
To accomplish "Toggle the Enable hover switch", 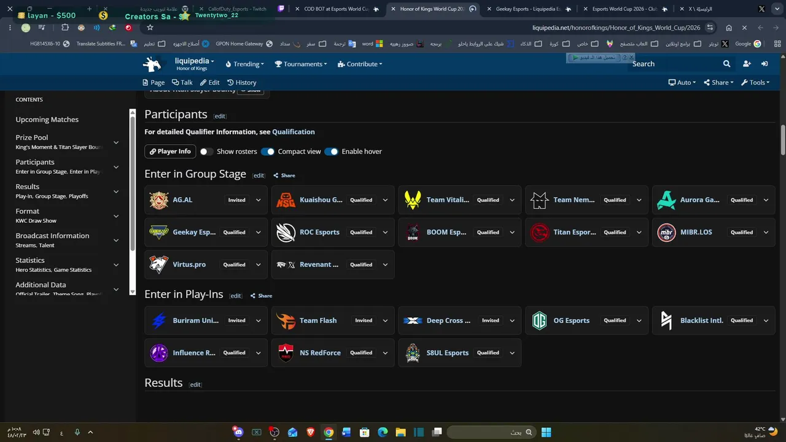I will pyautogui.click(x=332, y=152).
